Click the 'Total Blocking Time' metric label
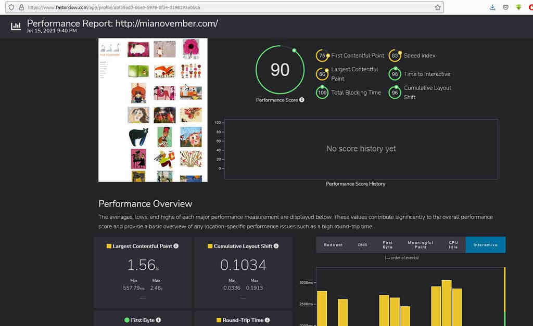Screen dimensions: 533x326 356,93
